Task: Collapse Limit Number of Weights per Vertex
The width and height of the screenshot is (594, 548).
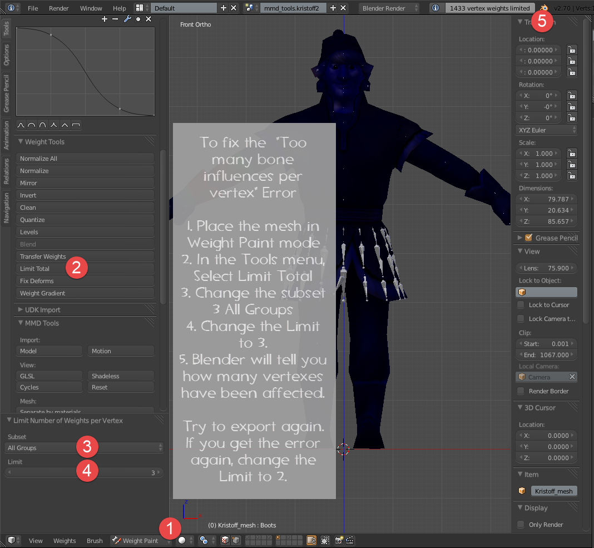Action: pos(9,420)
